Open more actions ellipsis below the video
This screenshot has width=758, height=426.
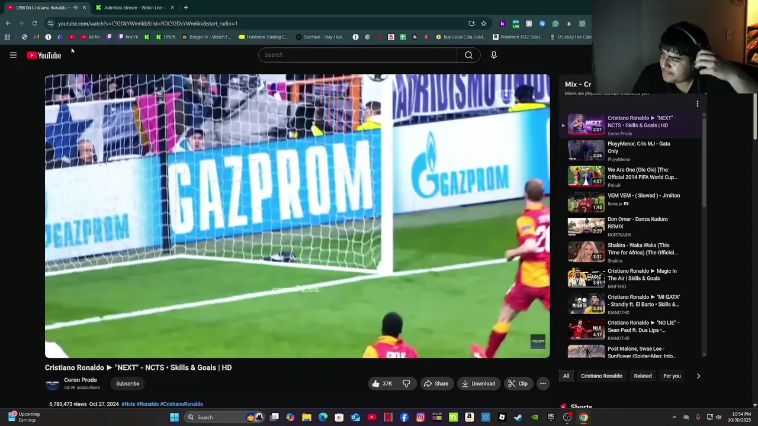click(x=542, y=383)
